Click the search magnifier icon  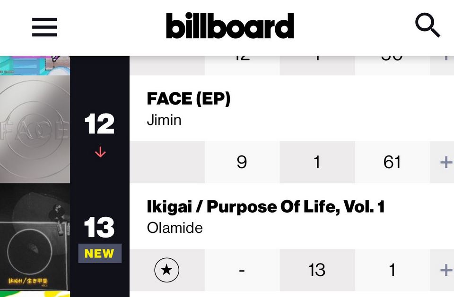click(x=427, y=26)
